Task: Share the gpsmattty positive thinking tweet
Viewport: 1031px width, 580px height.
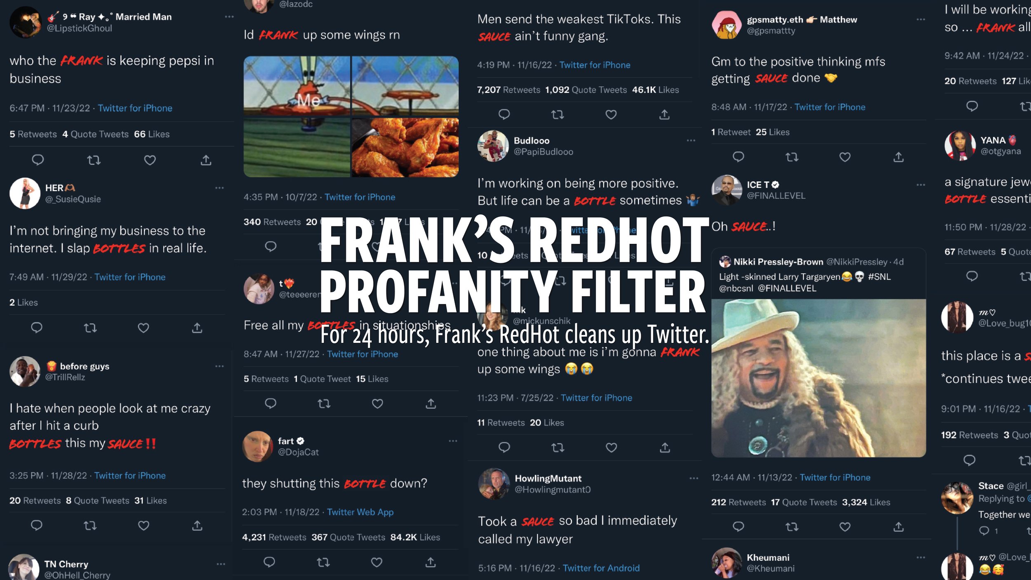Action: click(899, 157)
